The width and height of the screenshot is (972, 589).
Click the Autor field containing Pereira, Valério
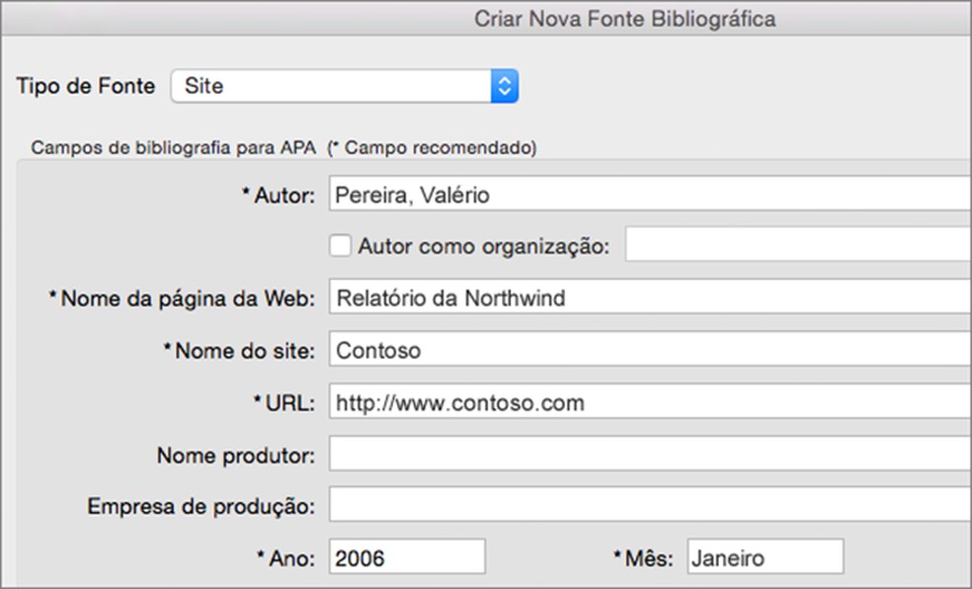[650, 196]
